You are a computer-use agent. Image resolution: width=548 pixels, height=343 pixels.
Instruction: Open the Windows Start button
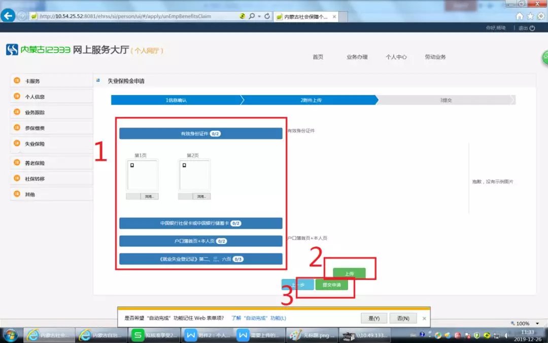(x=11, y=335)
